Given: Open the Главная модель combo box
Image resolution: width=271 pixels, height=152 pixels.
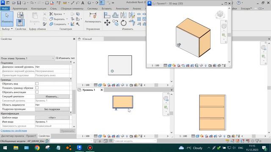Looking at the screenshot, I should click(x=135, y=141).
